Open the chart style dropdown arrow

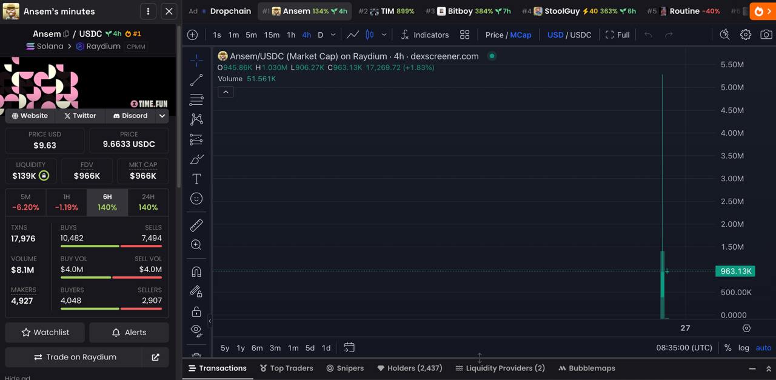pyautogui.click(x=384, y=35)
